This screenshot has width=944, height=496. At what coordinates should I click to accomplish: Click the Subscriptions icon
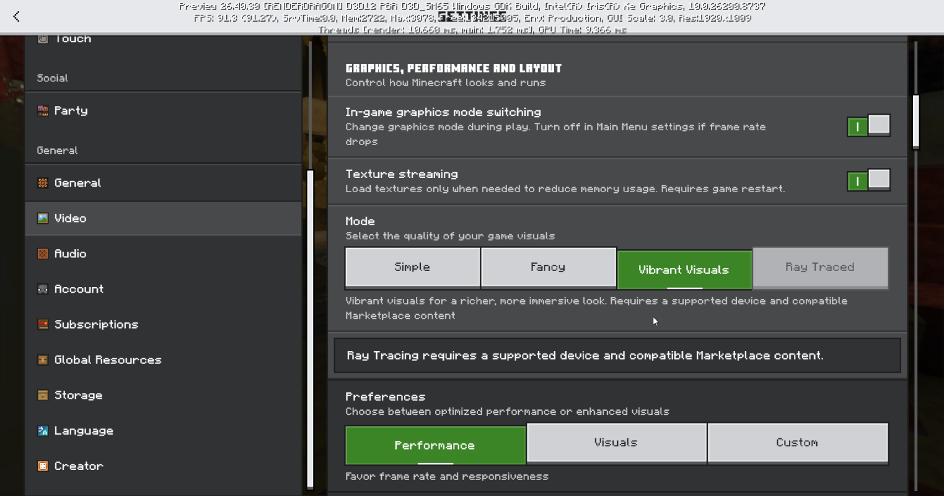[43, 324]
